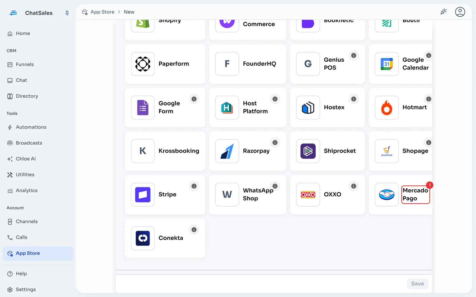Viewport: 476px width, 297px height.
Task: Select the Krossbooking app card
Action: 165,151
